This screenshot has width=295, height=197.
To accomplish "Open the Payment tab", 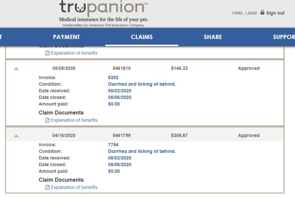I will pyautogui.click(x=67, y=37).
